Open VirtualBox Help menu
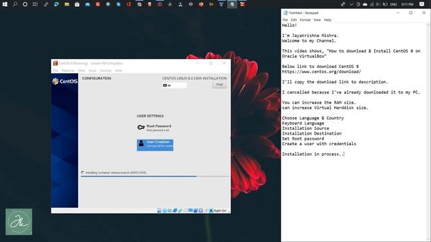Viewport: 431px width, 242px height. [x=119, y=71]
